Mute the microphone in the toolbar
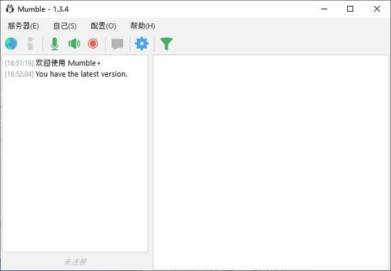The width and height of the screenshot is (391, 271). click(55, 44)
